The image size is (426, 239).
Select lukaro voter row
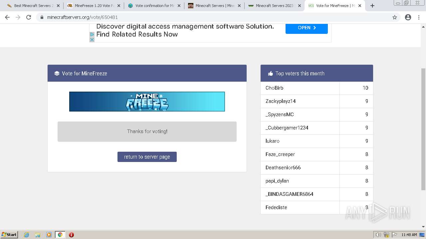click(x=317, y=141)
